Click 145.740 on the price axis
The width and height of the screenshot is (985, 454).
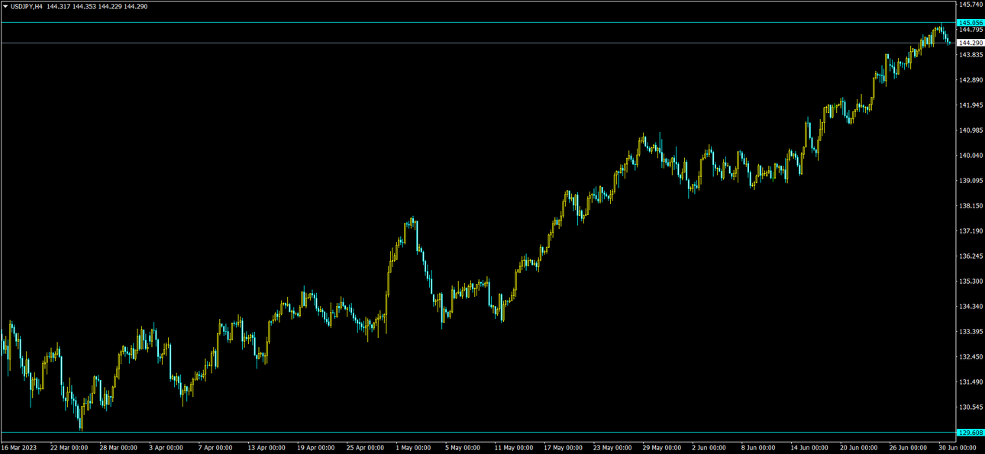[x=971, y=5]
